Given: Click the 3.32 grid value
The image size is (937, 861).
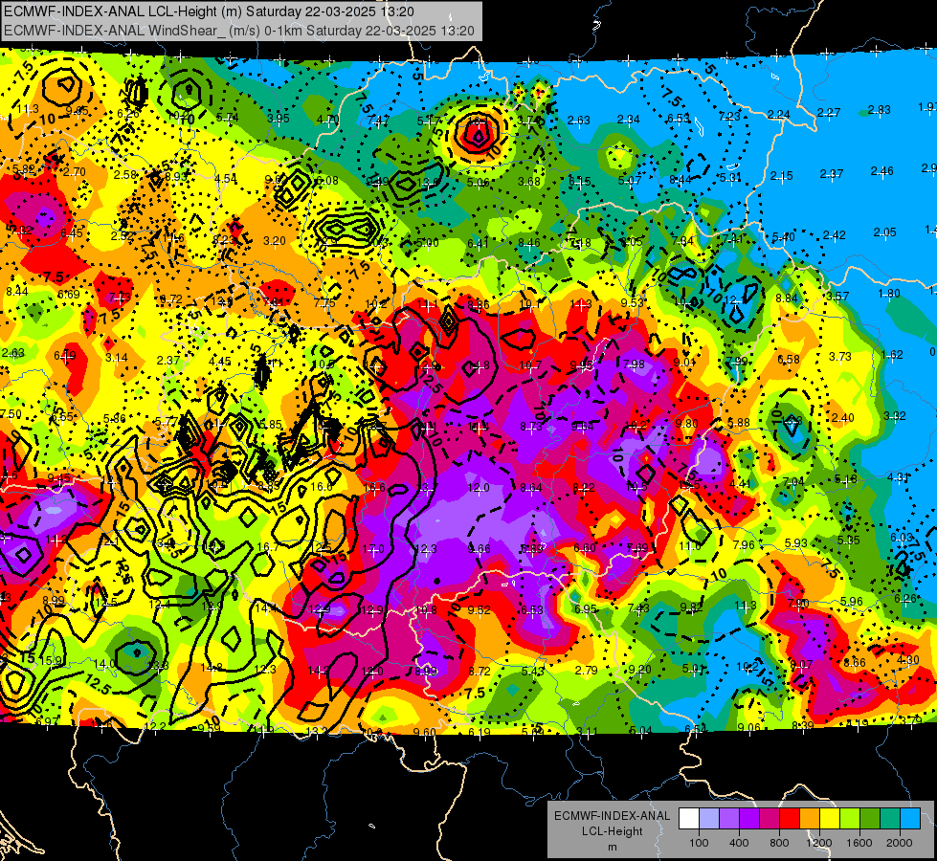Looking at the screenshot, I should tap(895, 416).
